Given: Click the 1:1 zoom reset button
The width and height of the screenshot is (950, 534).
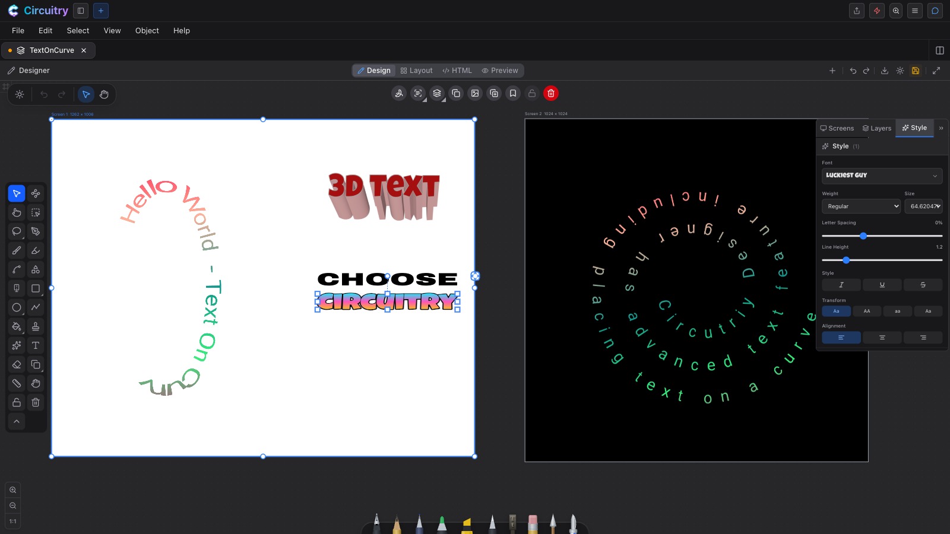Looking at the screenshot, I should (x=13, y=521).
